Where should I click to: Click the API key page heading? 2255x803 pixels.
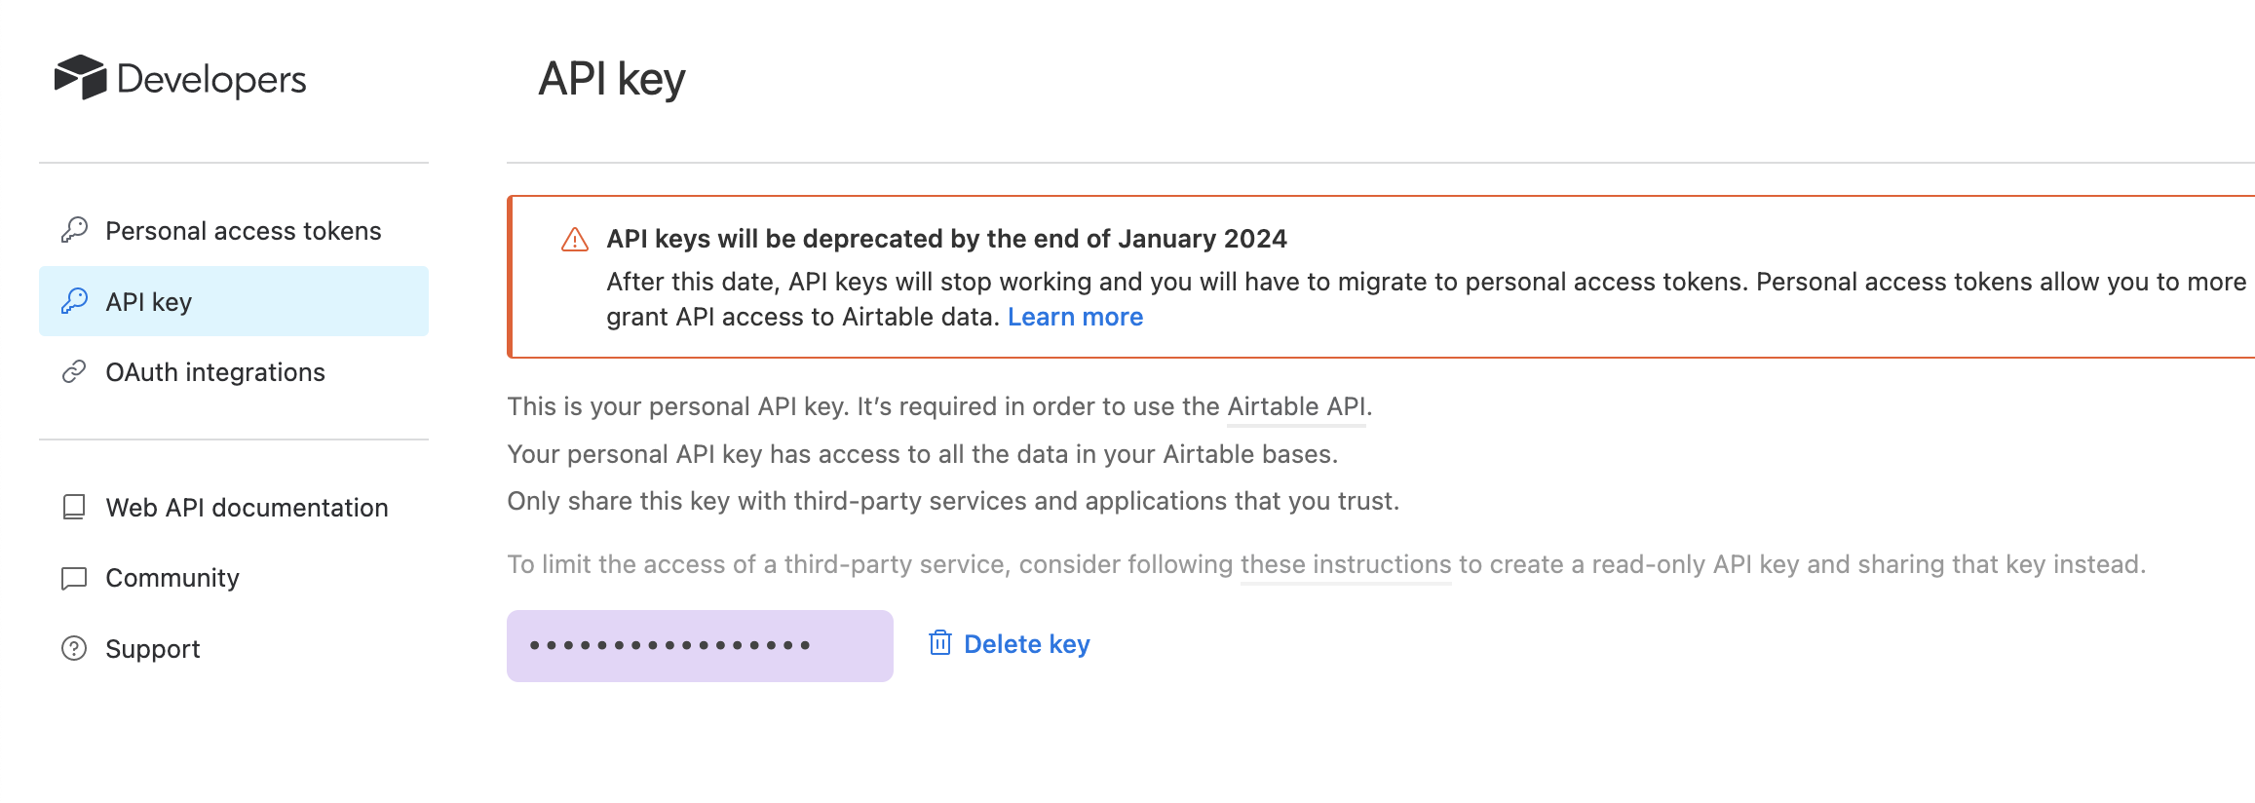tap(612, 80)
